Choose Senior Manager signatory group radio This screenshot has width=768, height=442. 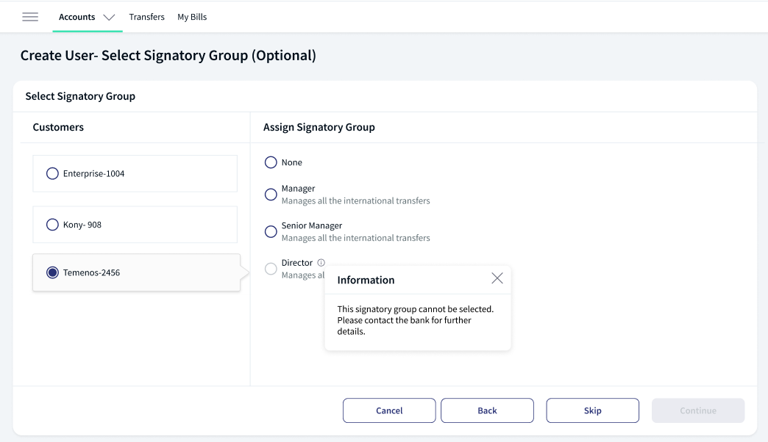[x=271, y=232]
